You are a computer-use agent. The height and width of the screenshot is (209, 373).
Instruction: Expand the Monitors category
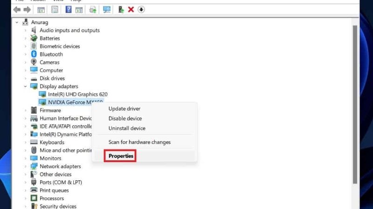(26, 158)
